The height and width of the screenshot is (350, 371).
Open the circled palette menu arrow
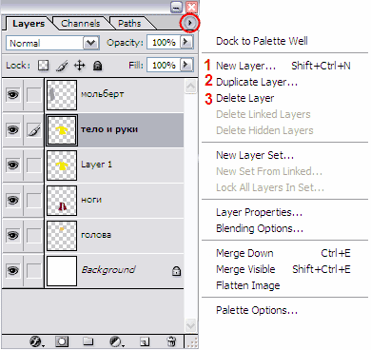pyautogui.click(x=189, y=23)
